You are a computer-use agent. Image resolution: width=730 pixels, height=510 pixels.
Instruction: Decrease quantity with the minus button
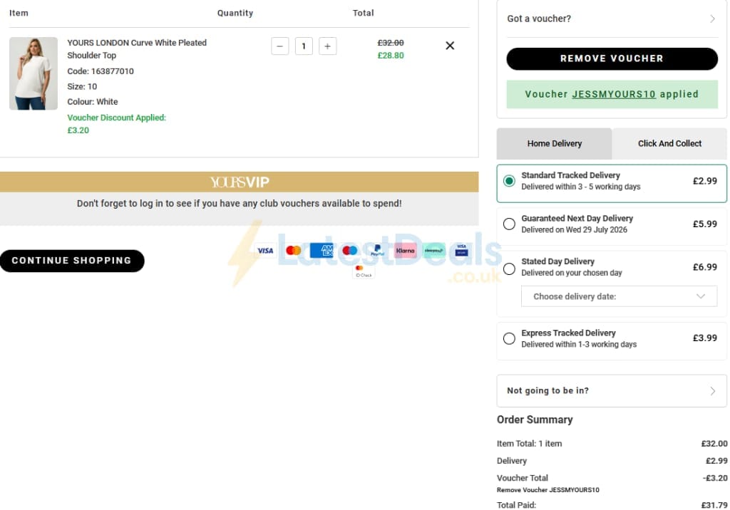[279, 46]
